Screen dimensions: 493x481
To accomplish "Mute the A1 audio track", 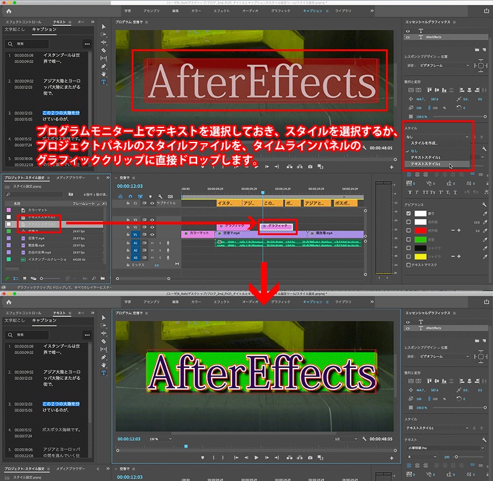I will [x=152, y=243].
